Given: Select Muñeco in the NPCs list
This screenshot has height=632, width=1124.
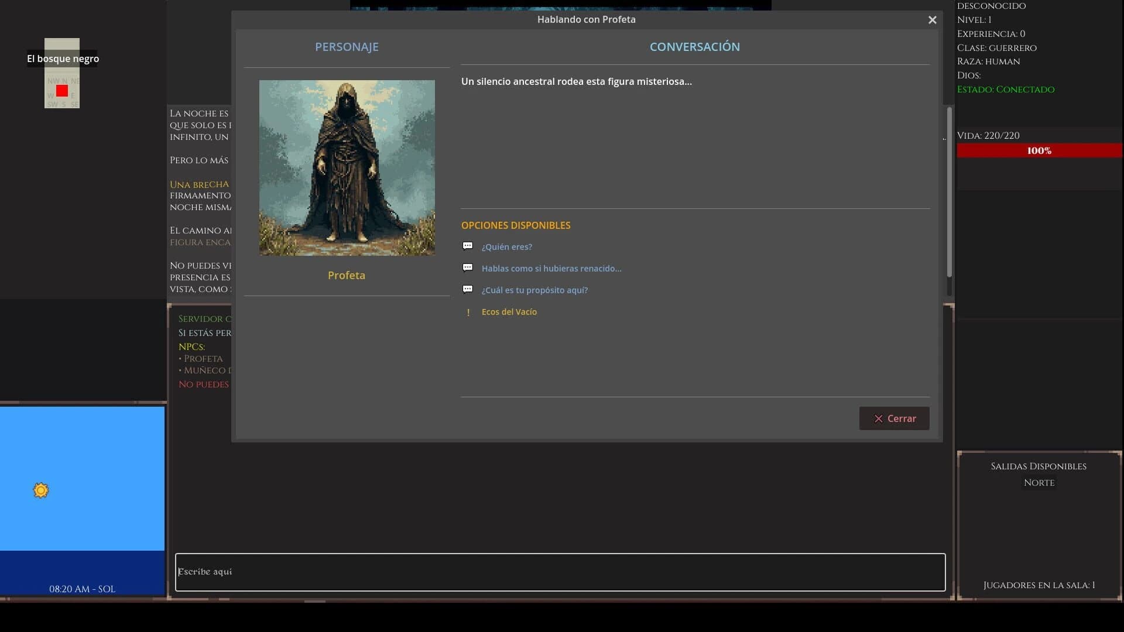Looking at the screenshot, I should (x=208, y=370).
